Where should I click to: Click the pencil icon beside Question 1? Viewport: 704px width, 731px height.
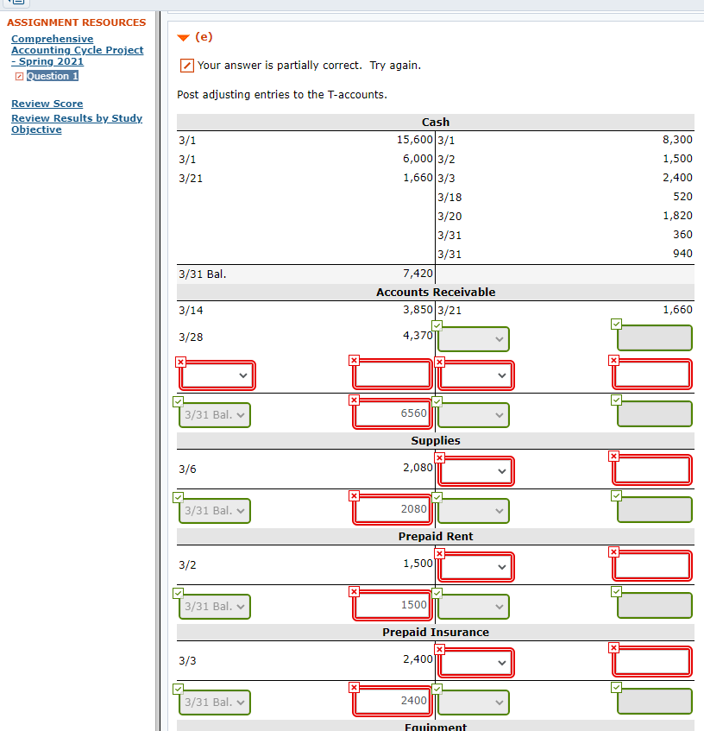(21, 76)
